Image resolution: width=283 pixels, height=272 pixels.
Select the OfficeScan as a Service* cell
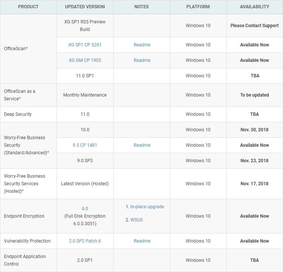point(29,95)
